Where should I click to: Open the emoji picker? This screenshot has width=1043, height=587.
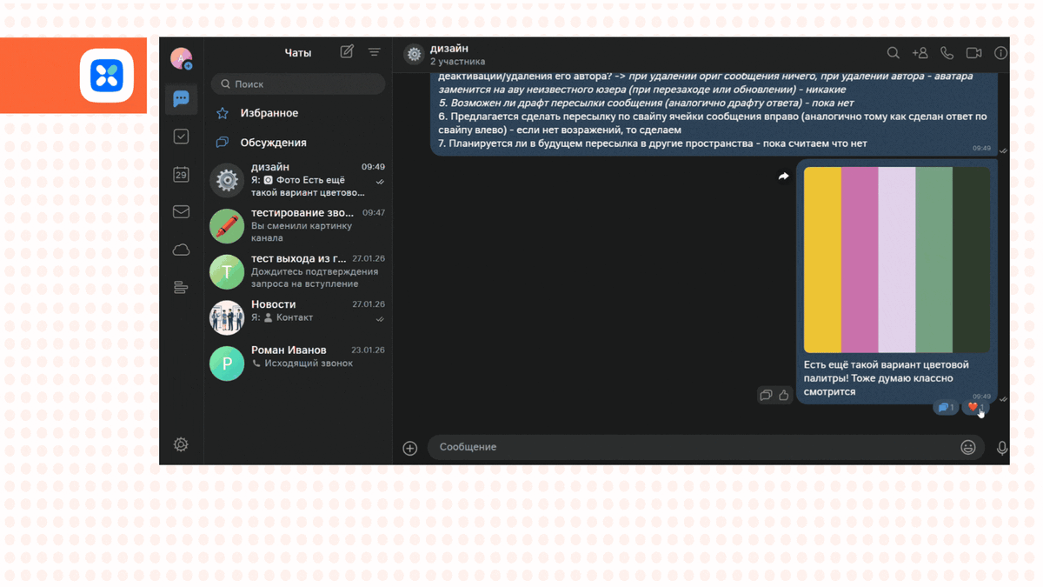pos(967,447)
